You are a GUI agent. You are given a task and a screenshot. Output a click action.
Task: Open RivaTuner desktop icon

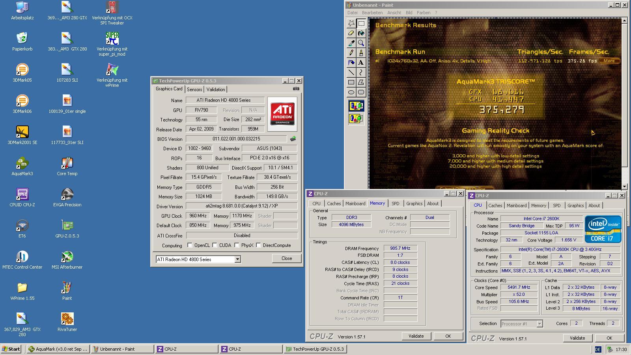click(67, 322)
